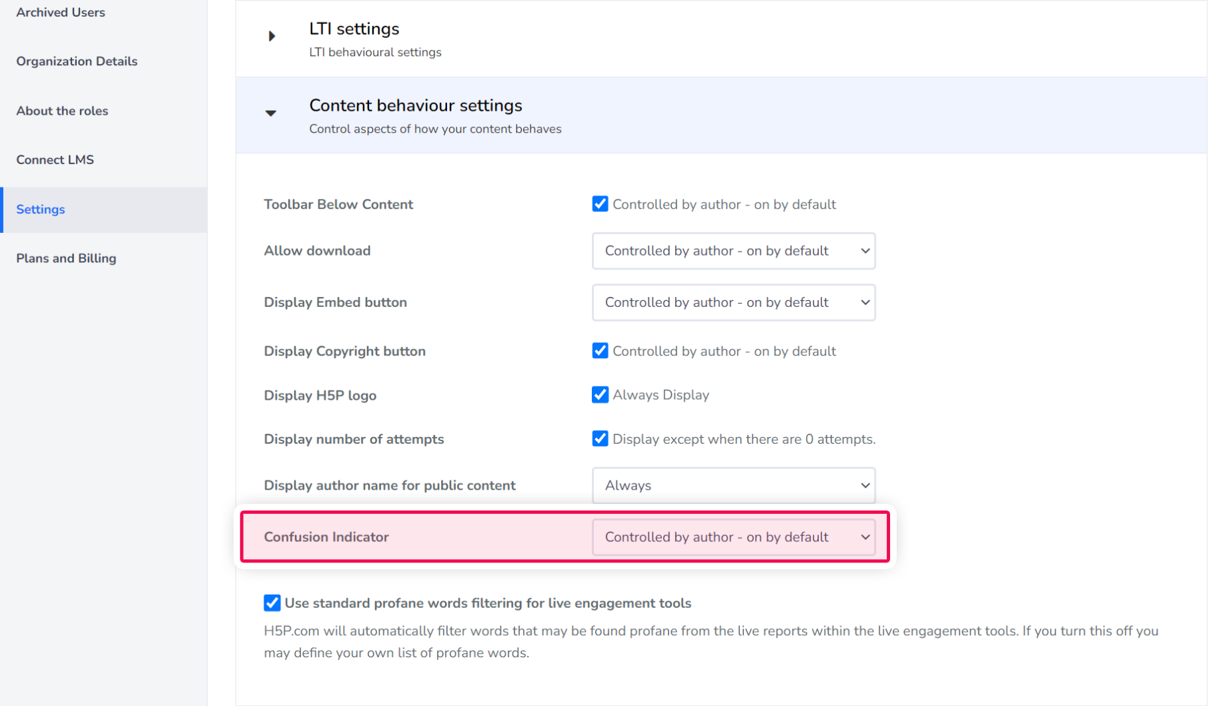Click the LTI settings heading
Screen dimensions: 1209x706
point(354,29)
